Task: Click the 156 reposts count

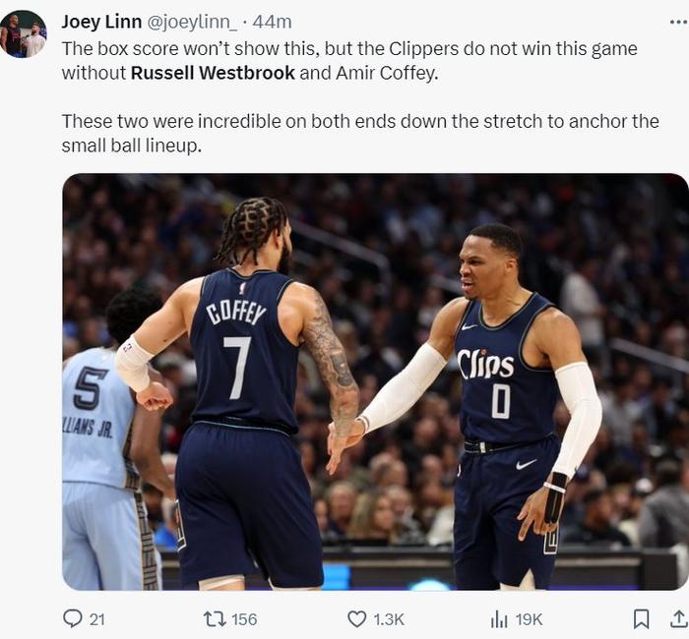Action: click(x=244, y=619)
